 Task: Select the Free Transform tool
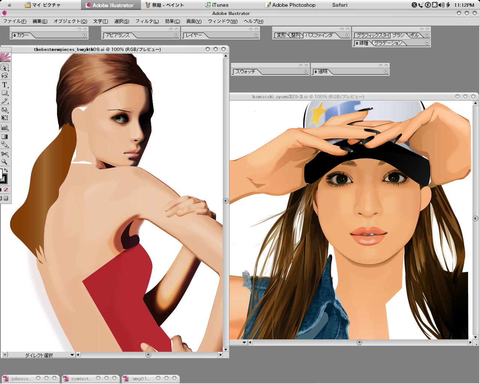[4, 118]
